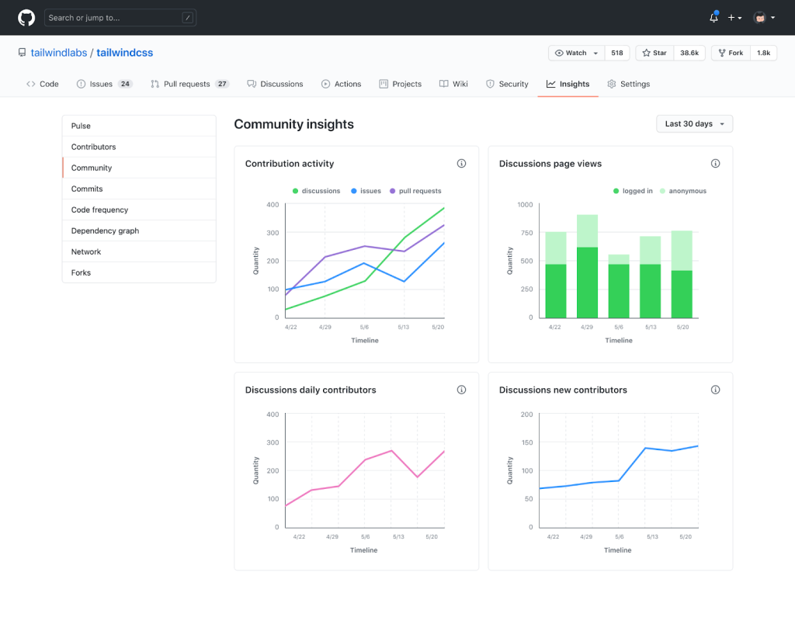Toggle the pull requests legend series
Screen dimensions: 795x638
point(415,191)
